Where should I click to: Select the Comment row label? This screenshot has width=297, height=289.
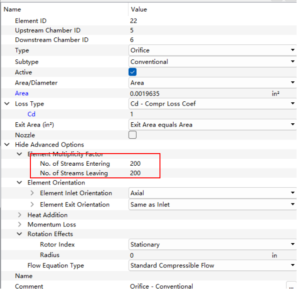[29, 286]
